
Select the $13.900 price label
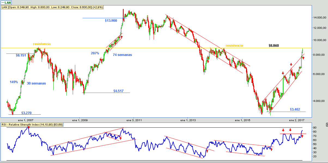click(x=111, y=21)
